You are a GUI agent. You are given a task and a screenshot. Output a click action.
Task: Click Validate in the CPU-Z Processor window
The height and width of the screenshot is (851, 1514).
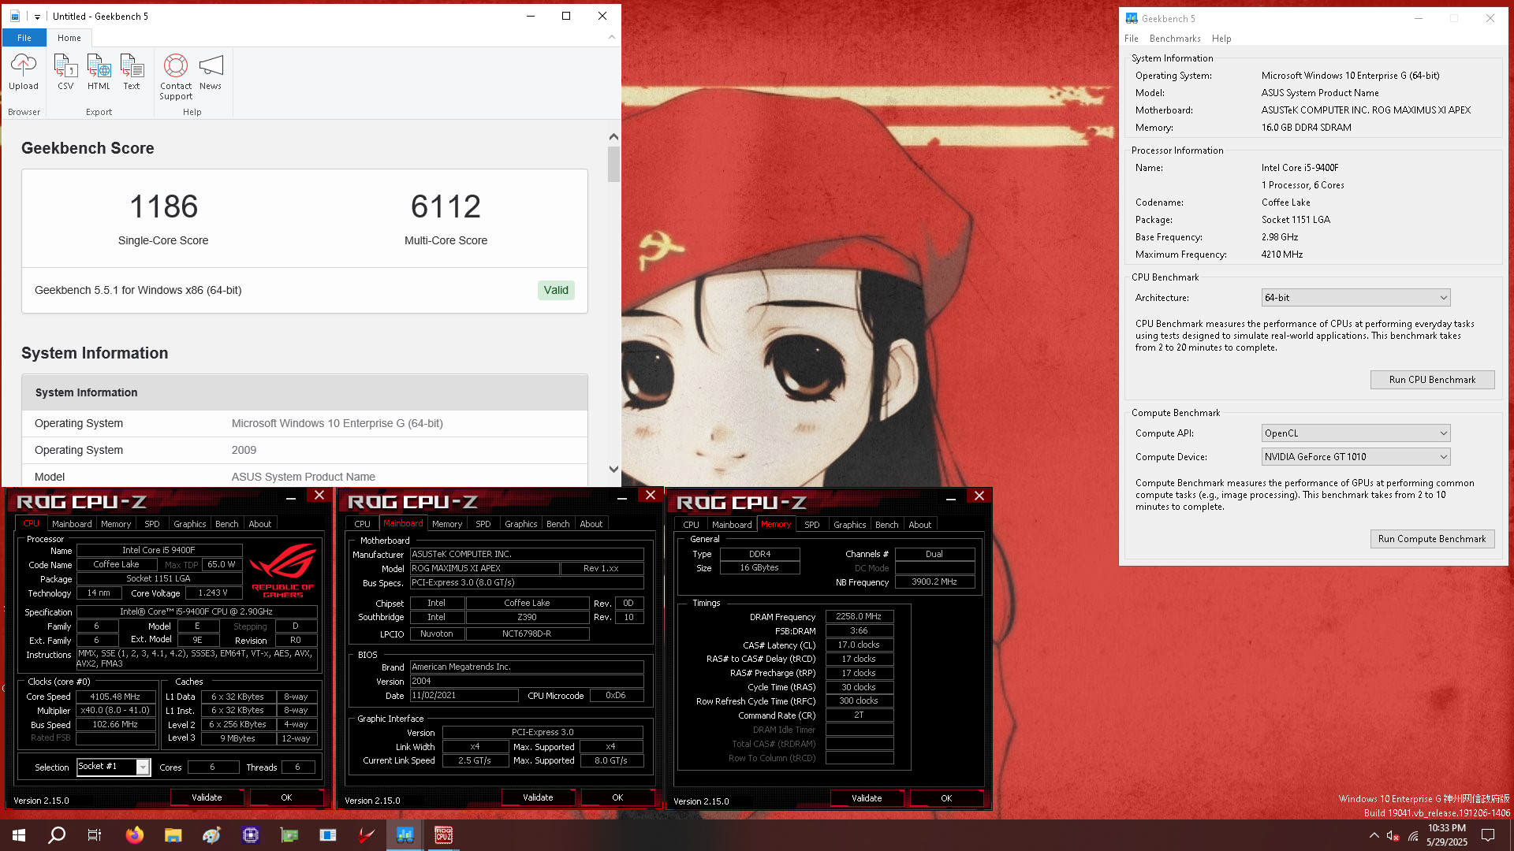click(x=207, y=797)
